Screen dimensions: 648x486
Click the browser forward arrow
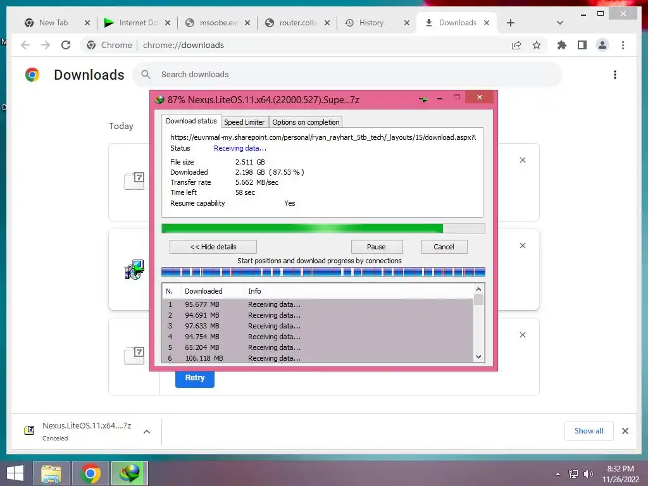pyautogui.click(x=46, y=45)
